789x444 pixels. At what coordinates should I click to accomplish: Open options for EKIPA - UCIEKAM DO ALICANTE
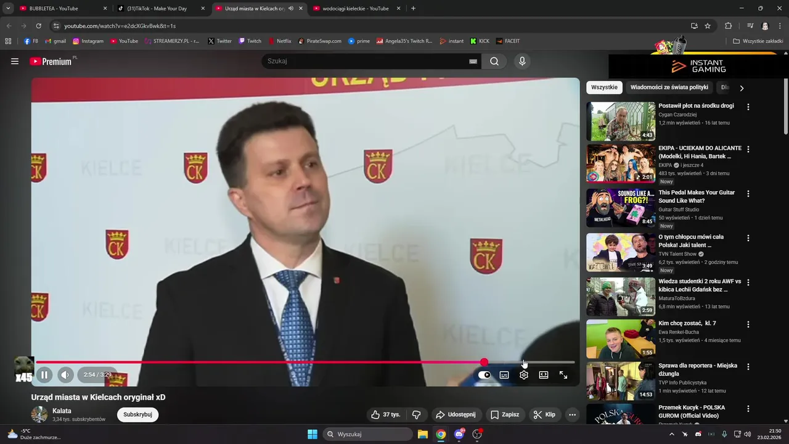pos(748,149)
